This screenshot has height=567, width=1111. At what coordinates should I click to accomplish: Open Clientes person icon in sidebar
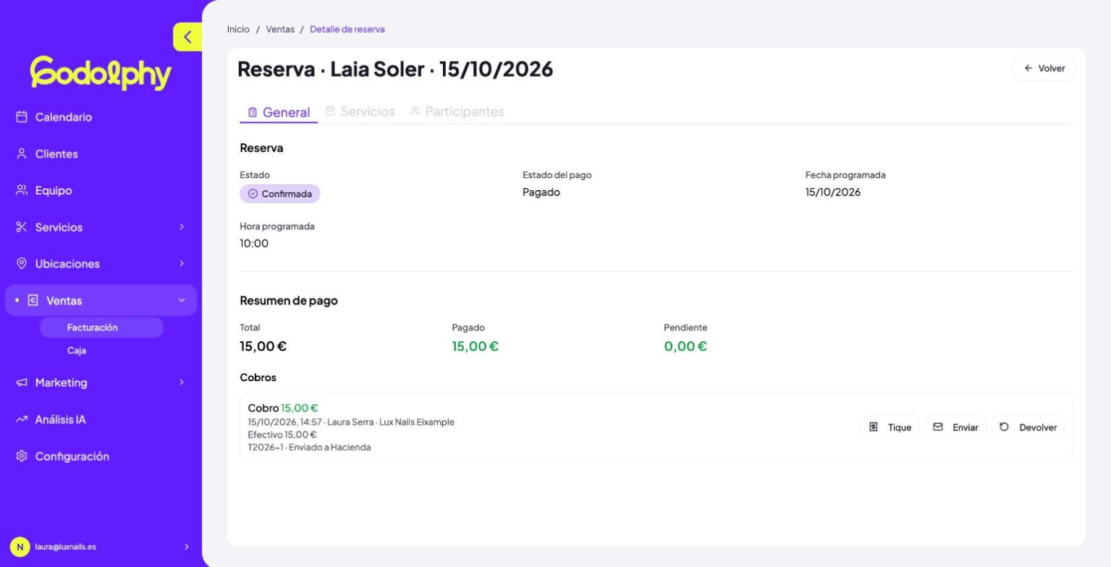coord(22,153)
